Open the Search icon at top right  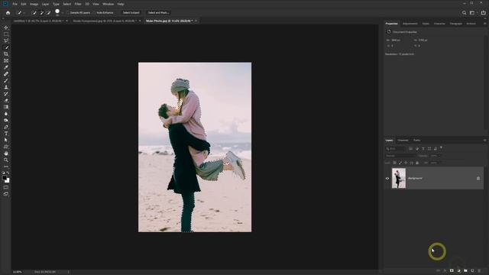(464, 13)
